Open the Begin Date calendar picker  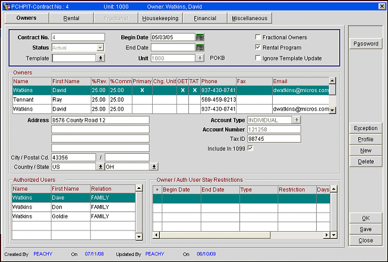[200, 37]
